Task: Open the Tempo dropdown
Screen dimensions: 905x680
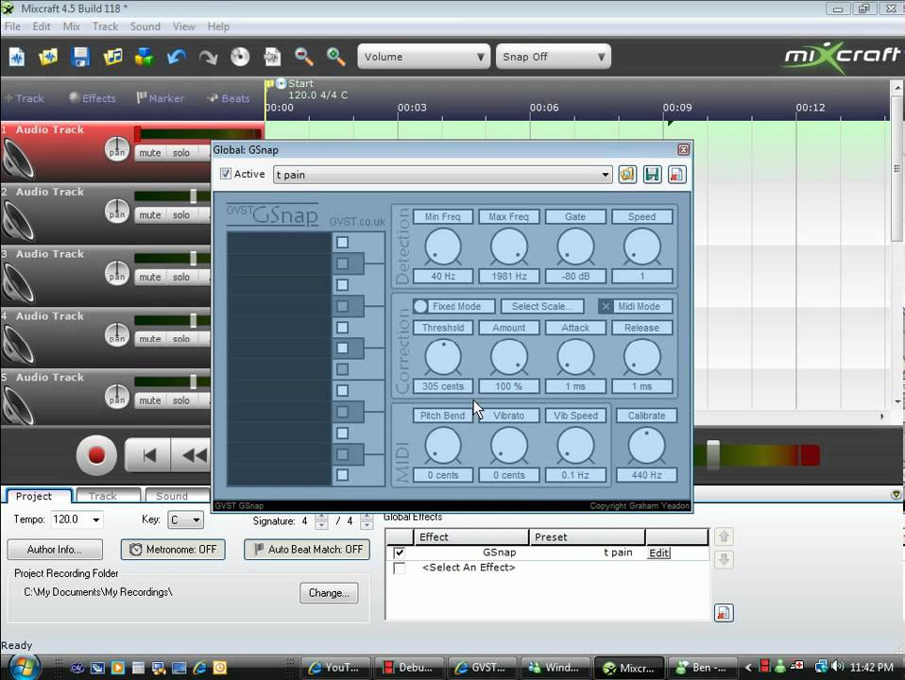Action: [96, 520]
